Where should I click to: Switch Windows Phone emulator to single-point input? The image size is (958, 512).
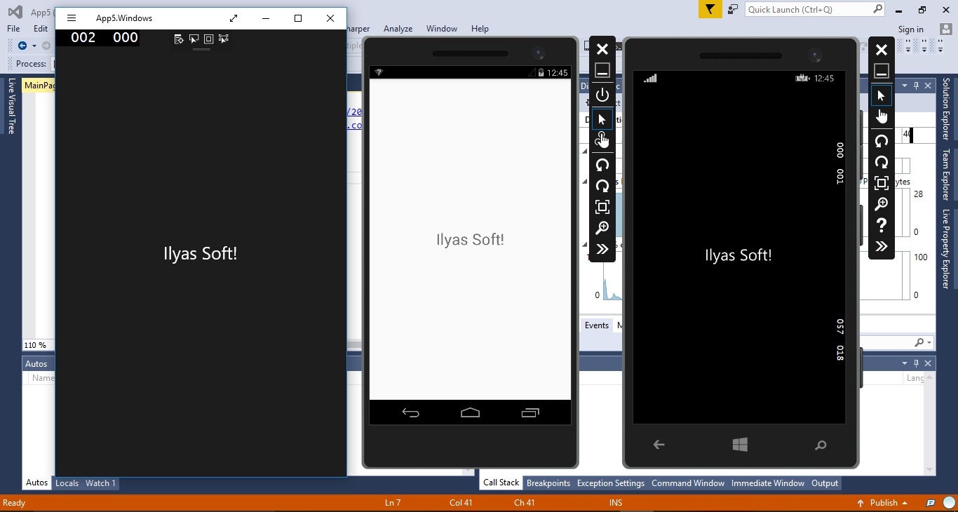882,95
